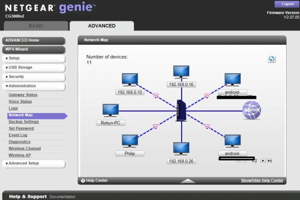The image size is (300, 200).
Task: Select the 192.168.0.10 device monitor icon
Action: [x=130, y=80]
